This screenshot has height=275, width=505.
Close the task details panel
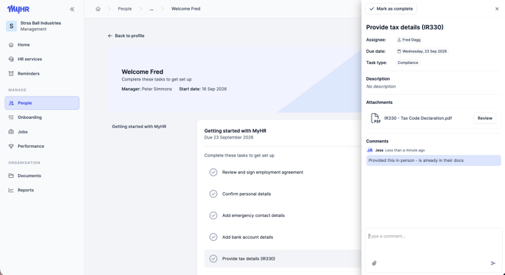[x=497, y=9]
